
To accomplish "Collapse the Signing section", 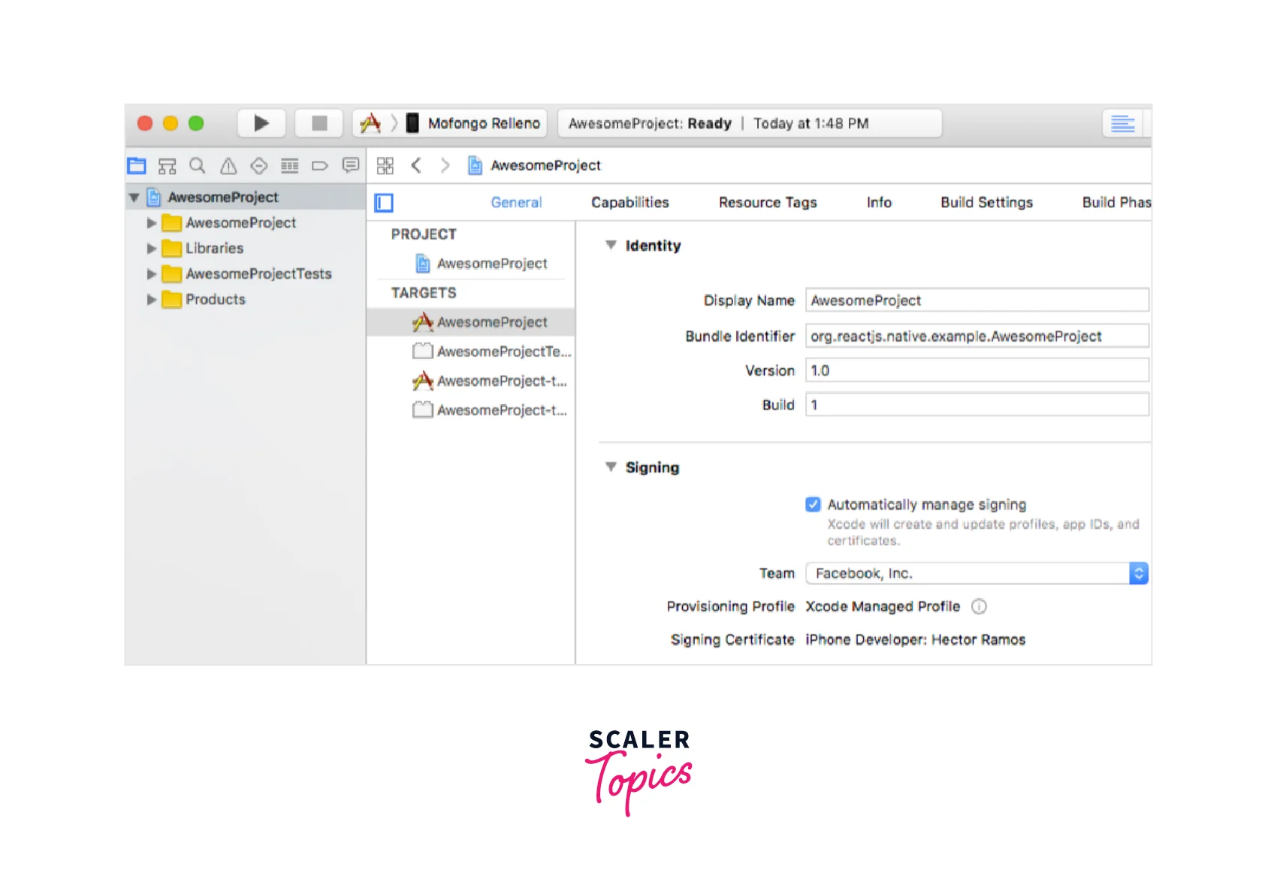I will (611, 467).
